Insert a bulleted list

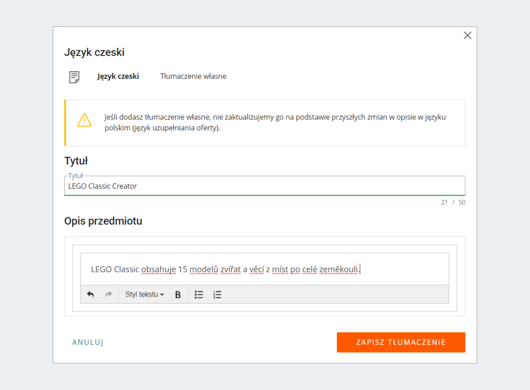[x=199, y=295]
